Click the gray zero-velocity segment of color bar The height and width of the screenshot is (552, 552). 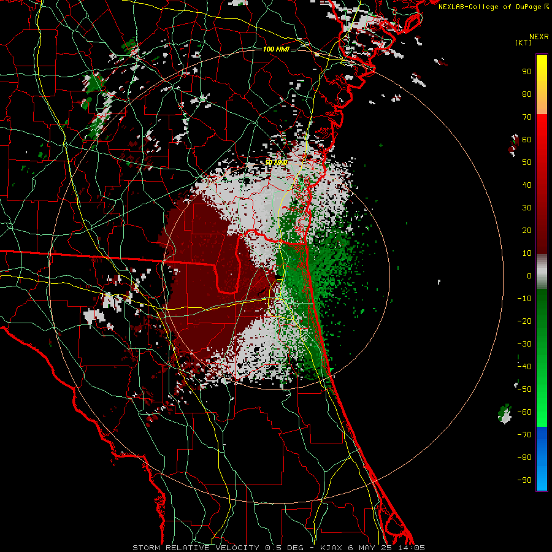pos(542,271)
